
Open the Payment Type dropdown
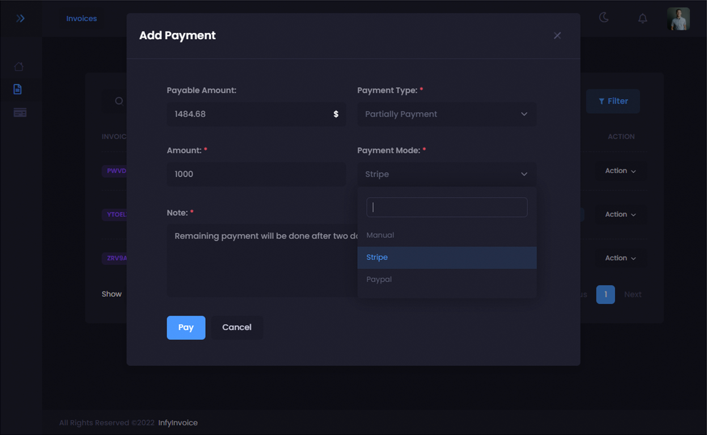point(446,114)
